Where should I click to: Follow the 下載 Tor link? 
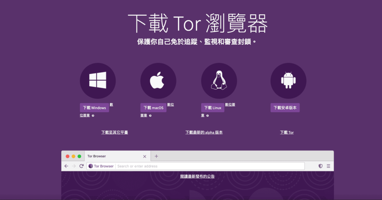287,132
